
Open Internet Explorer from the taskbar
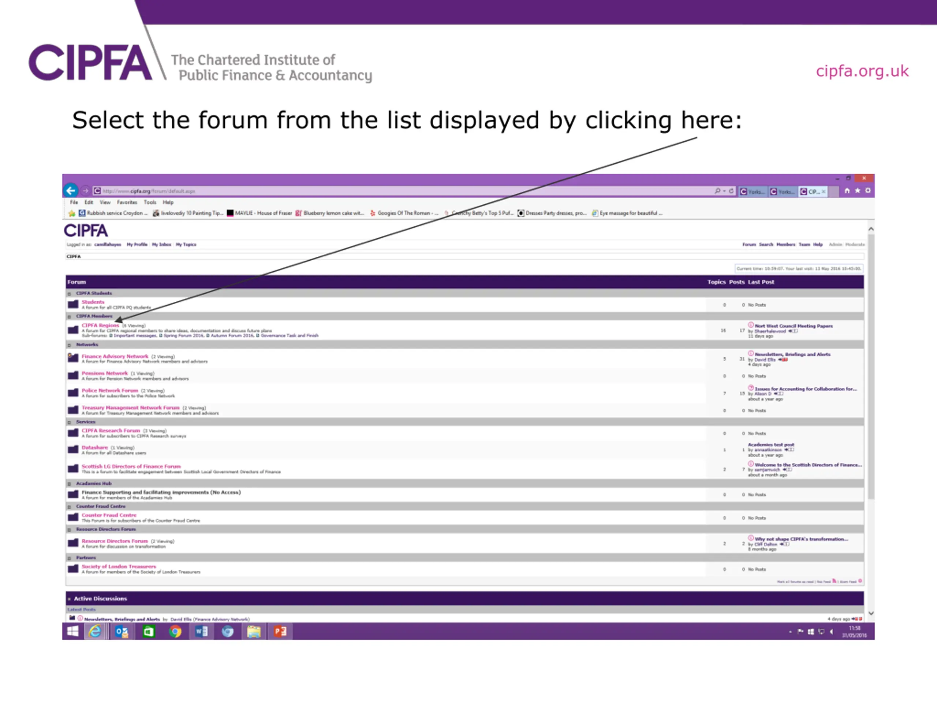(95, 631)
